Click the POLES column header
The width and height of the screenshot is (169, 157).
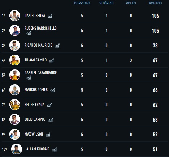131,3
